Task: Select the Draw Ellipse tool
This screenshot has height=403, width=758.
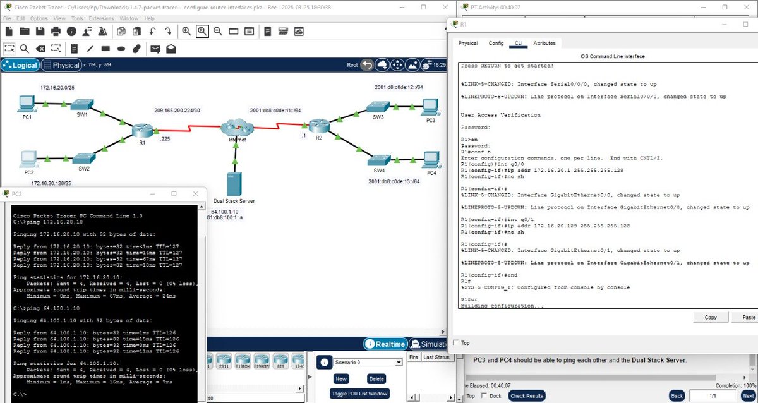Action: [x=120, y=49]
